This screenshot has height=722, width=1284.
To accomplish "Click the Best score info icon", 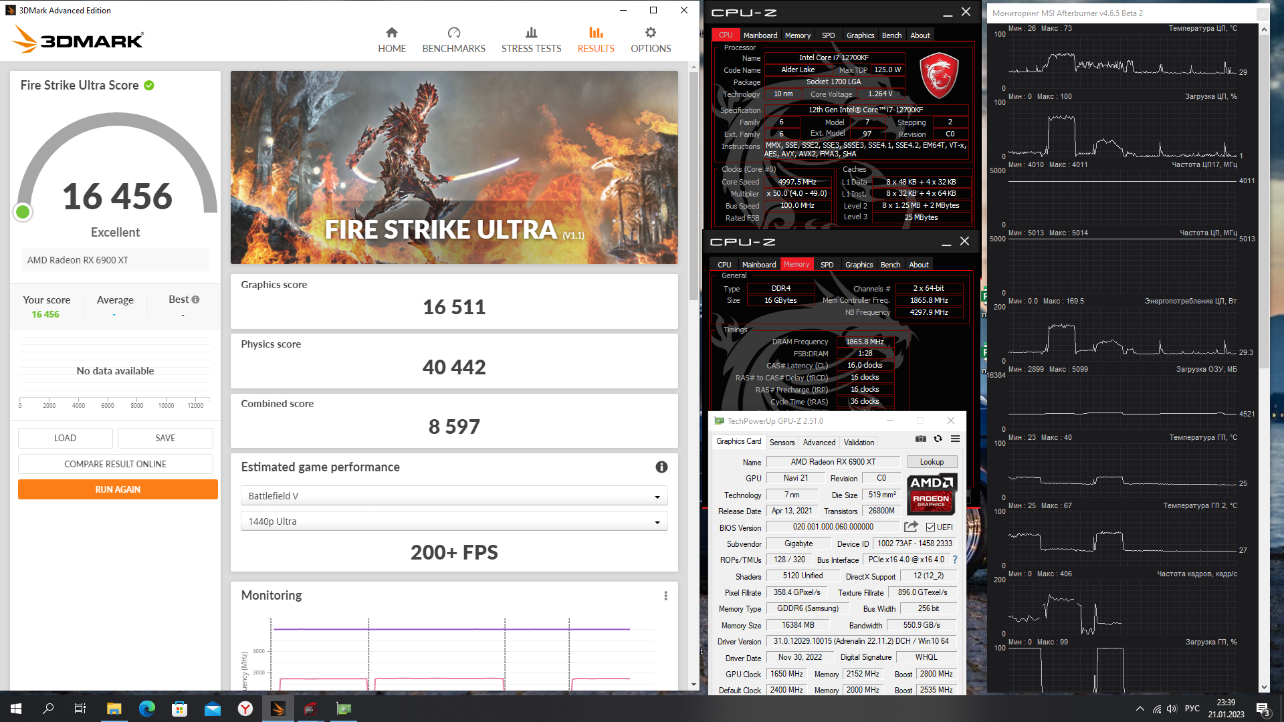I will tap(196, 299).
